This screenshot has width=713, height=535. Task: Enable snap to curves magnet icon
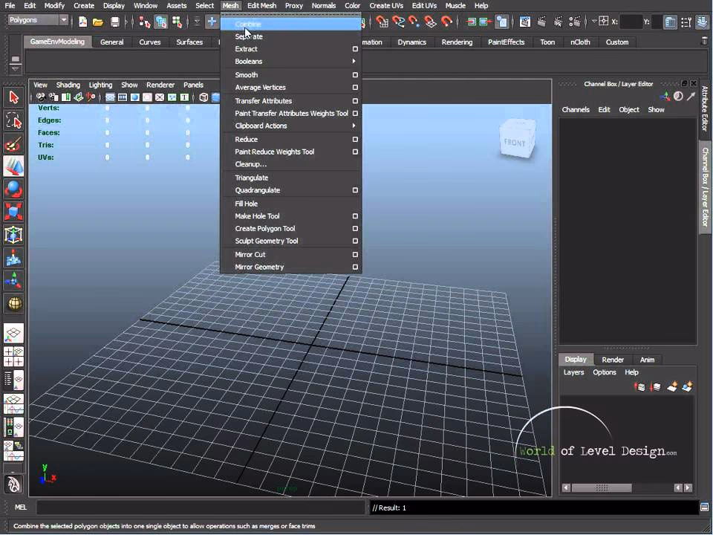(398, 22)
